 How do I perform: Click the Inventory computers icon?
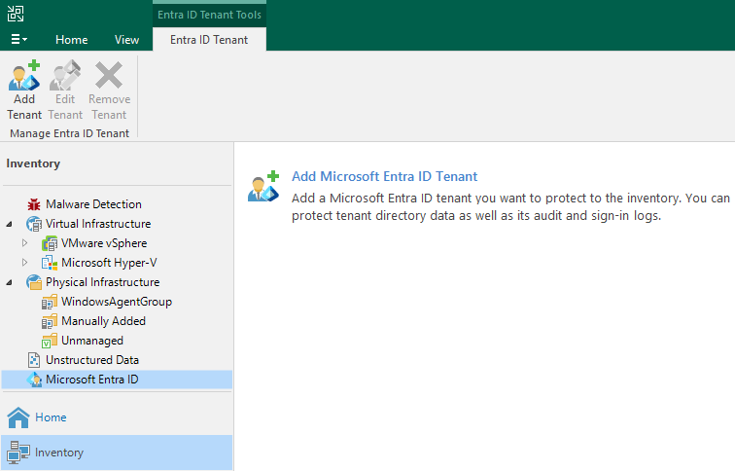(18, 453)
